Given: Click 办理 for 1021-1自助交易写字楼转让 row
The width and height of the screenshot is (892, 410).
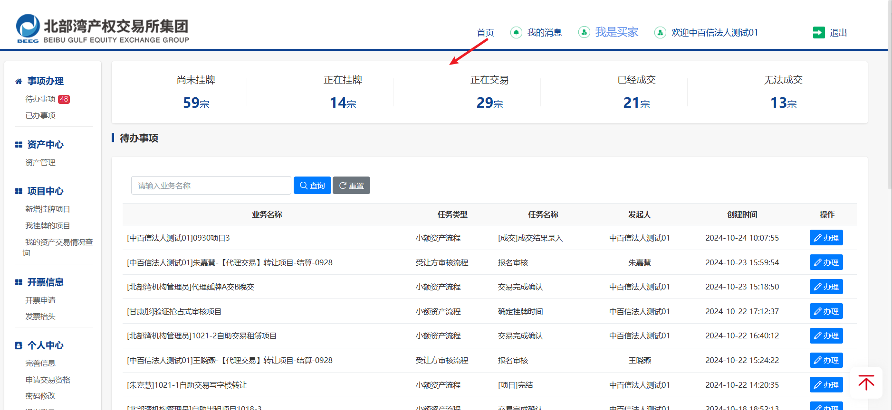Looking at the screenshot, I should [x=826, y=385].
